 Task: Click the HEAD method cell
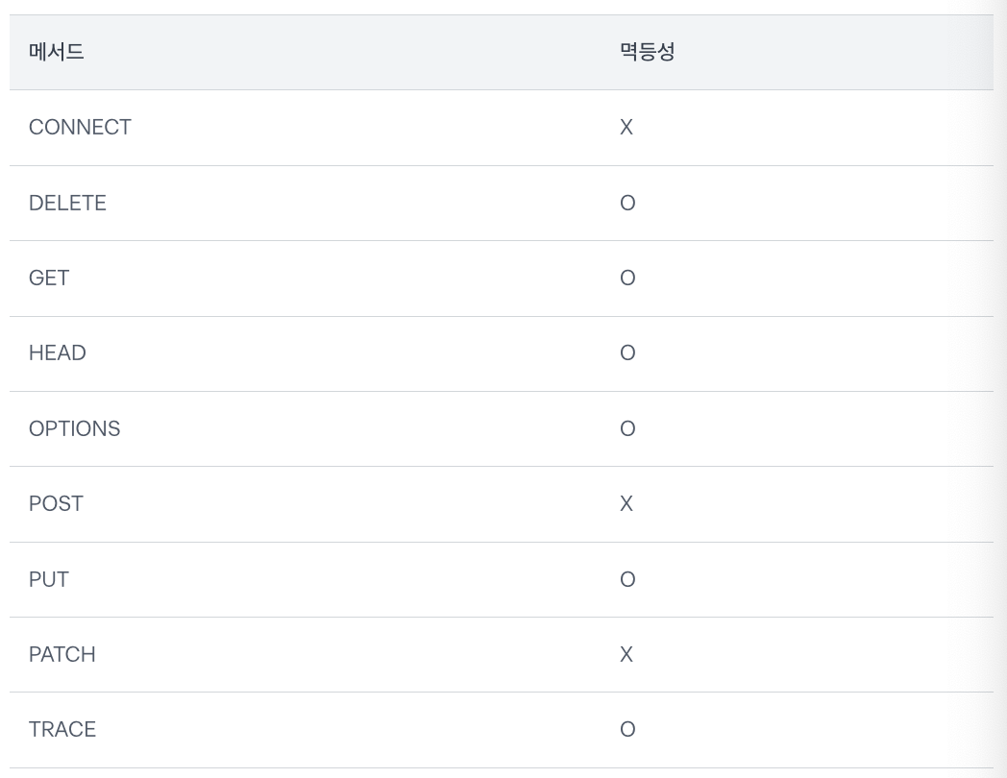click(x=58, y=353)
